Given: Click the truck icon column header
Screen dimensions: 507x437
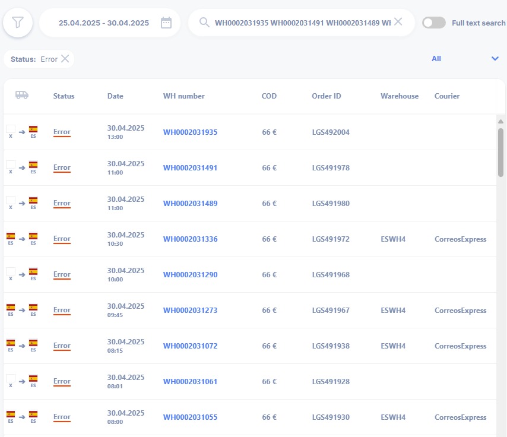Looking at the screenshot, I should pyautogui.click(x=22, y=96).
